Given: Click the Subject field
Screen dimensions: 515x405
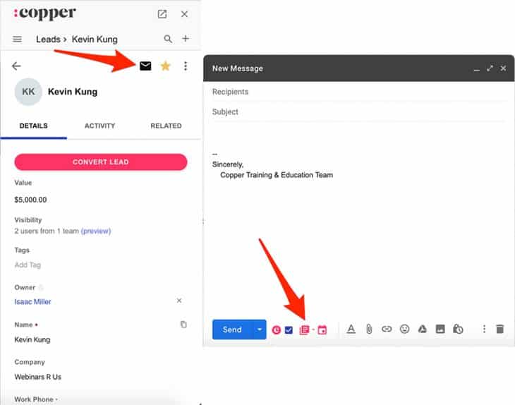Looking at the screenshot, I should [359, 111].
